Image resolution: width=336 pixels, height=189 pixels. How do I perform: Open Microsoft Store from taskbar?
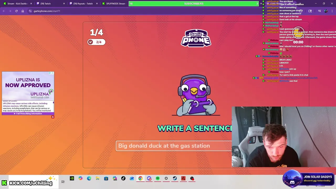[106, 178]
